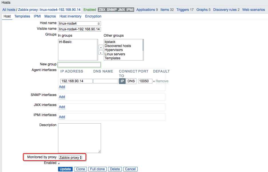
Task: Click the Full clone button
Action: tap(98, 169)
